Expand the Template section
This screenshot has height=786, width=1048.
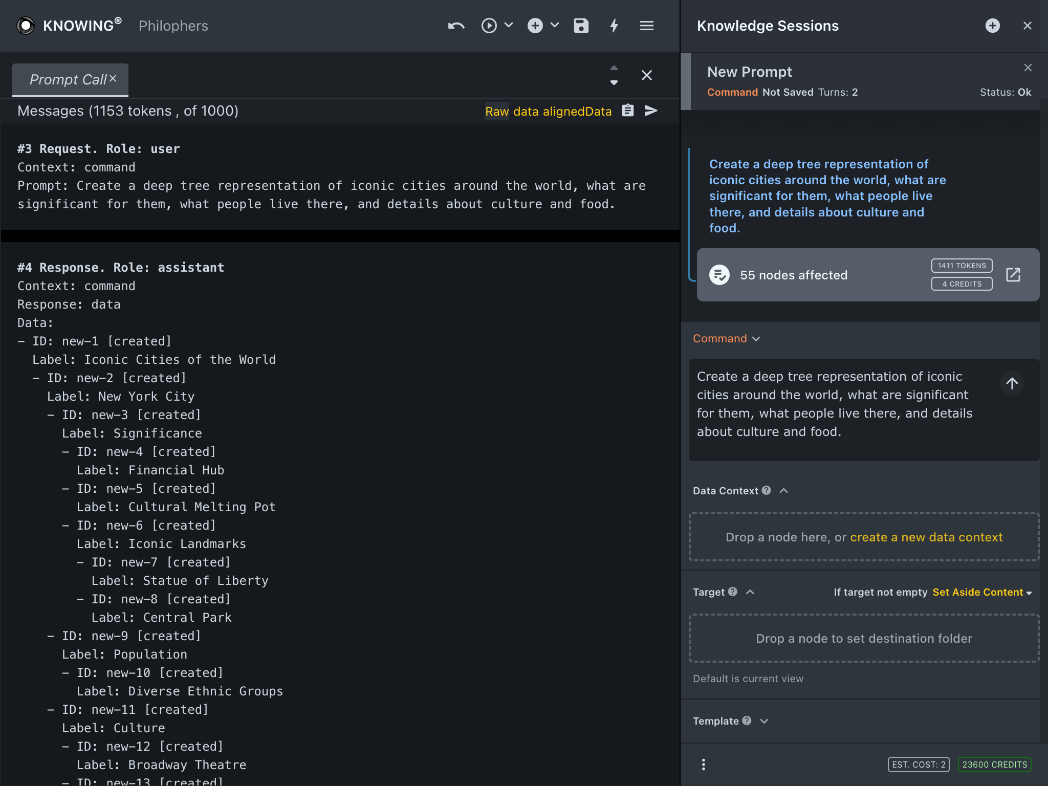tap(764, 721)
